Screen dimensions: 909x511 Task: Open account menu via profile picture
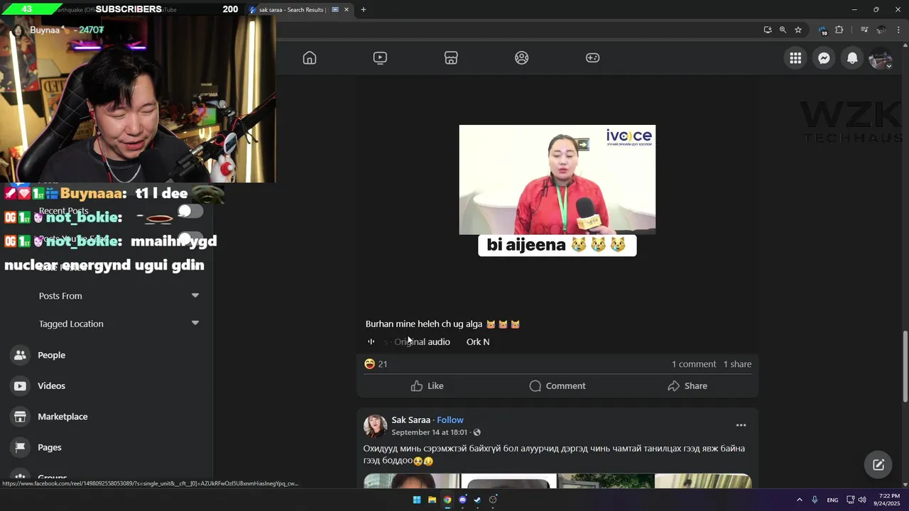(x=881, y=58)
